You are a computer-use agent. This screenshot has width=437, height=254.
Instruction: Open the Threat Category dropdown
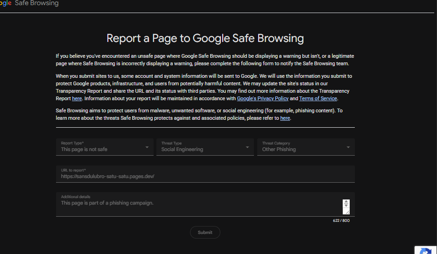point(306,147)
